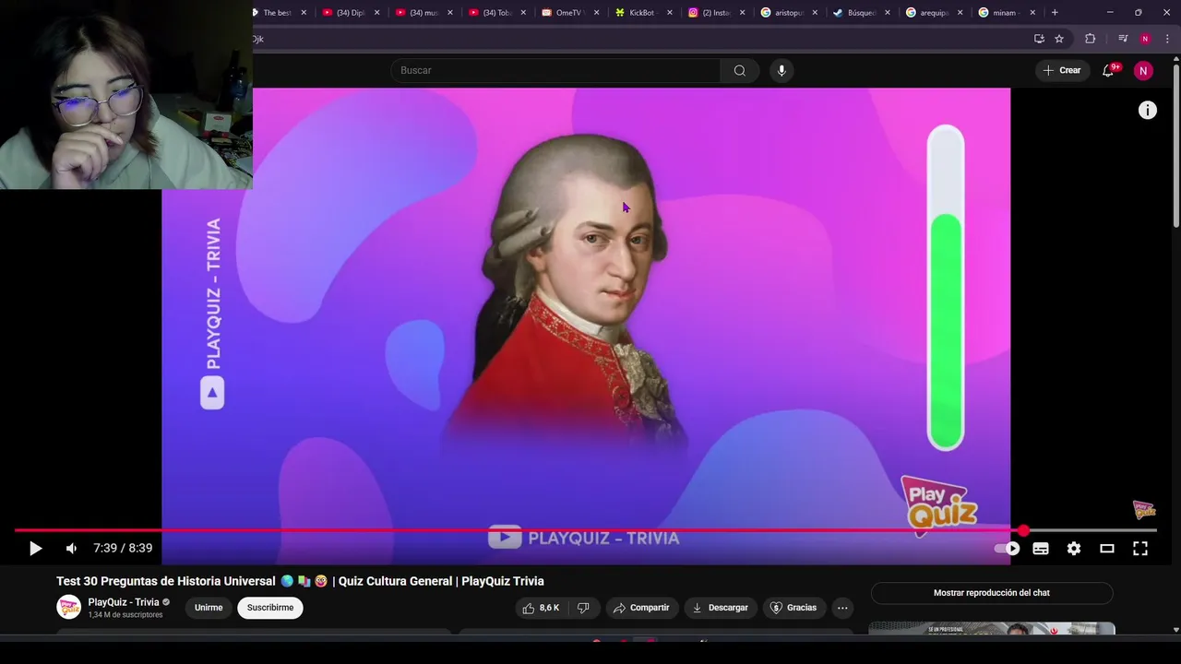Click the install/cast icon in address bar
The height and width of the screenshot is (664, 1181).
1039,39
